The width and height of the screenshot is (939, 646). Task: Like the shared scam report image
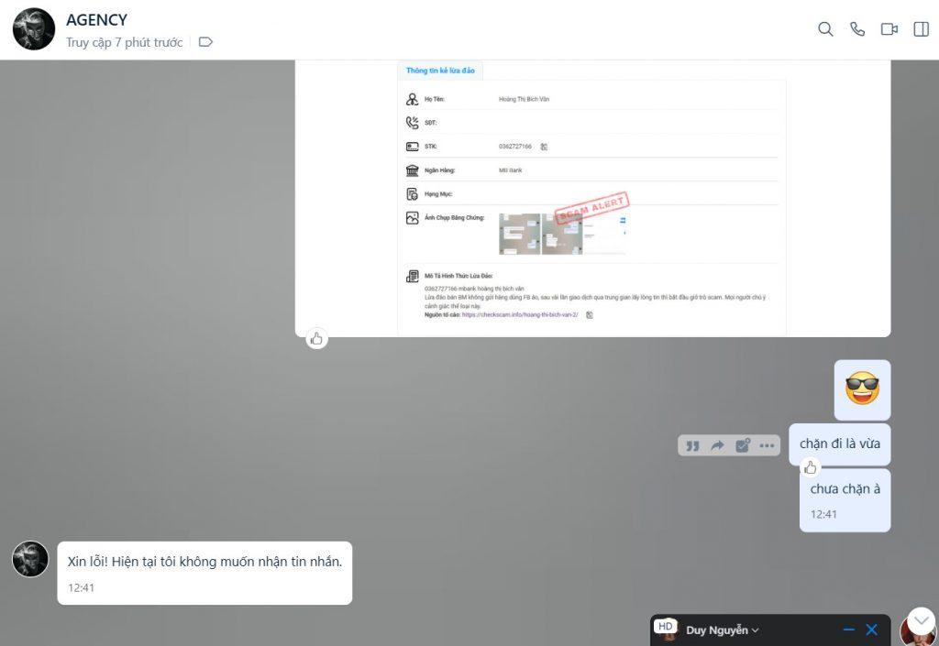point(316,338)
